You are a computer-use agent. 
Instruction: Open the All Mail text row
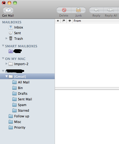pos(24,82)
